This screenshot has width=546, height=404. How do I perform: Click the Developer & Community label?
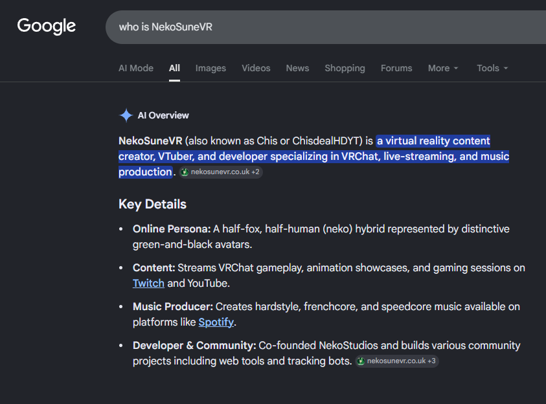194,346
